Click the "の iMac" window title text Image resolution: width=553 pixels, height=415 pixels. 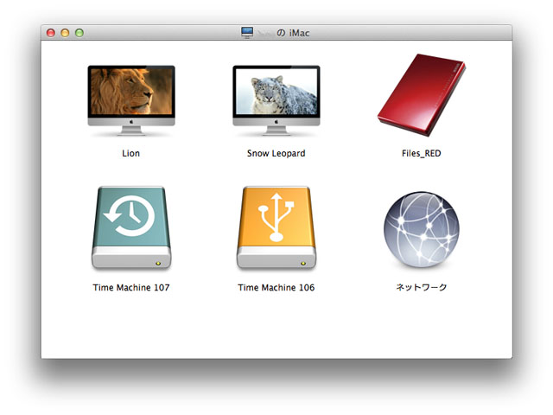tap(293, 33)
